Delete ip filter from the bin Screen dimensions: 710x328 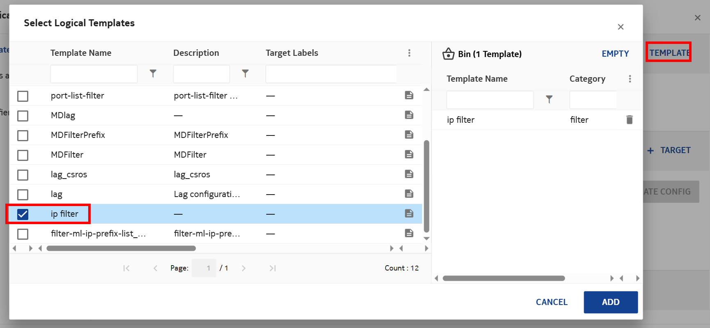629,119
